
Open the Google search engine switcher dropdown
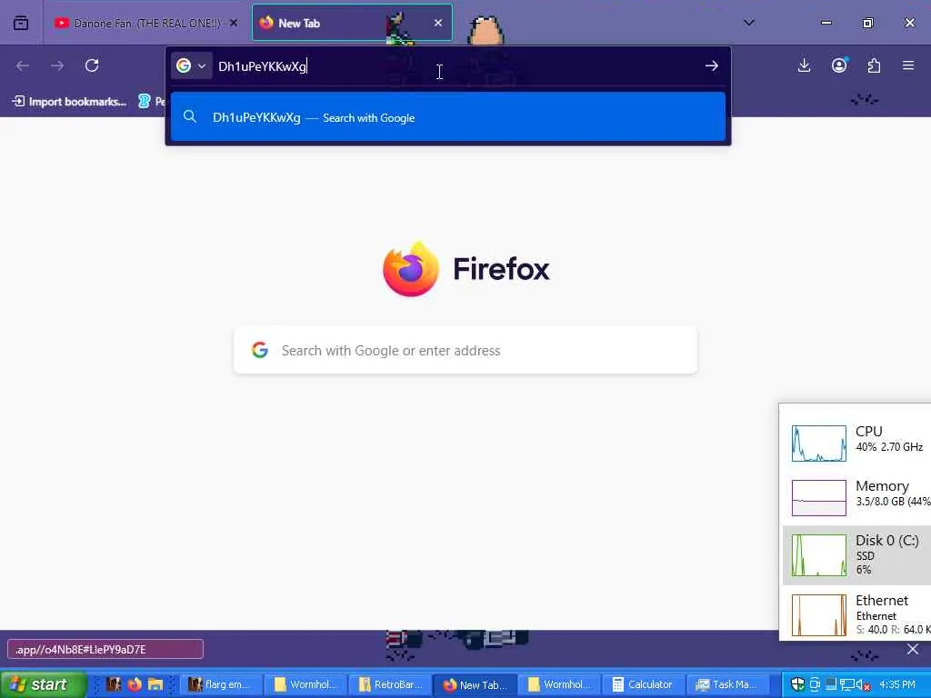tap(191, 65)
